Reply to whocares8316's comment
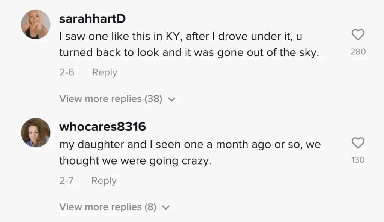Screen dimensions: 384x222 pos(104,181)
